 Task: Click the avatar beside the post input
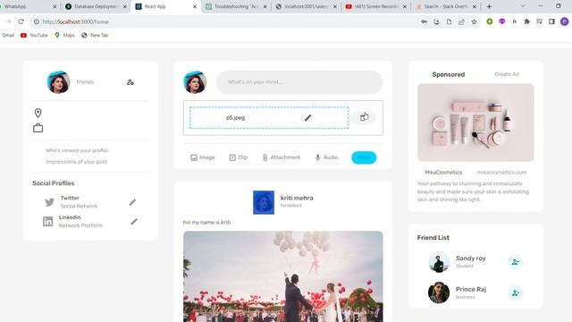click(195, 82)
